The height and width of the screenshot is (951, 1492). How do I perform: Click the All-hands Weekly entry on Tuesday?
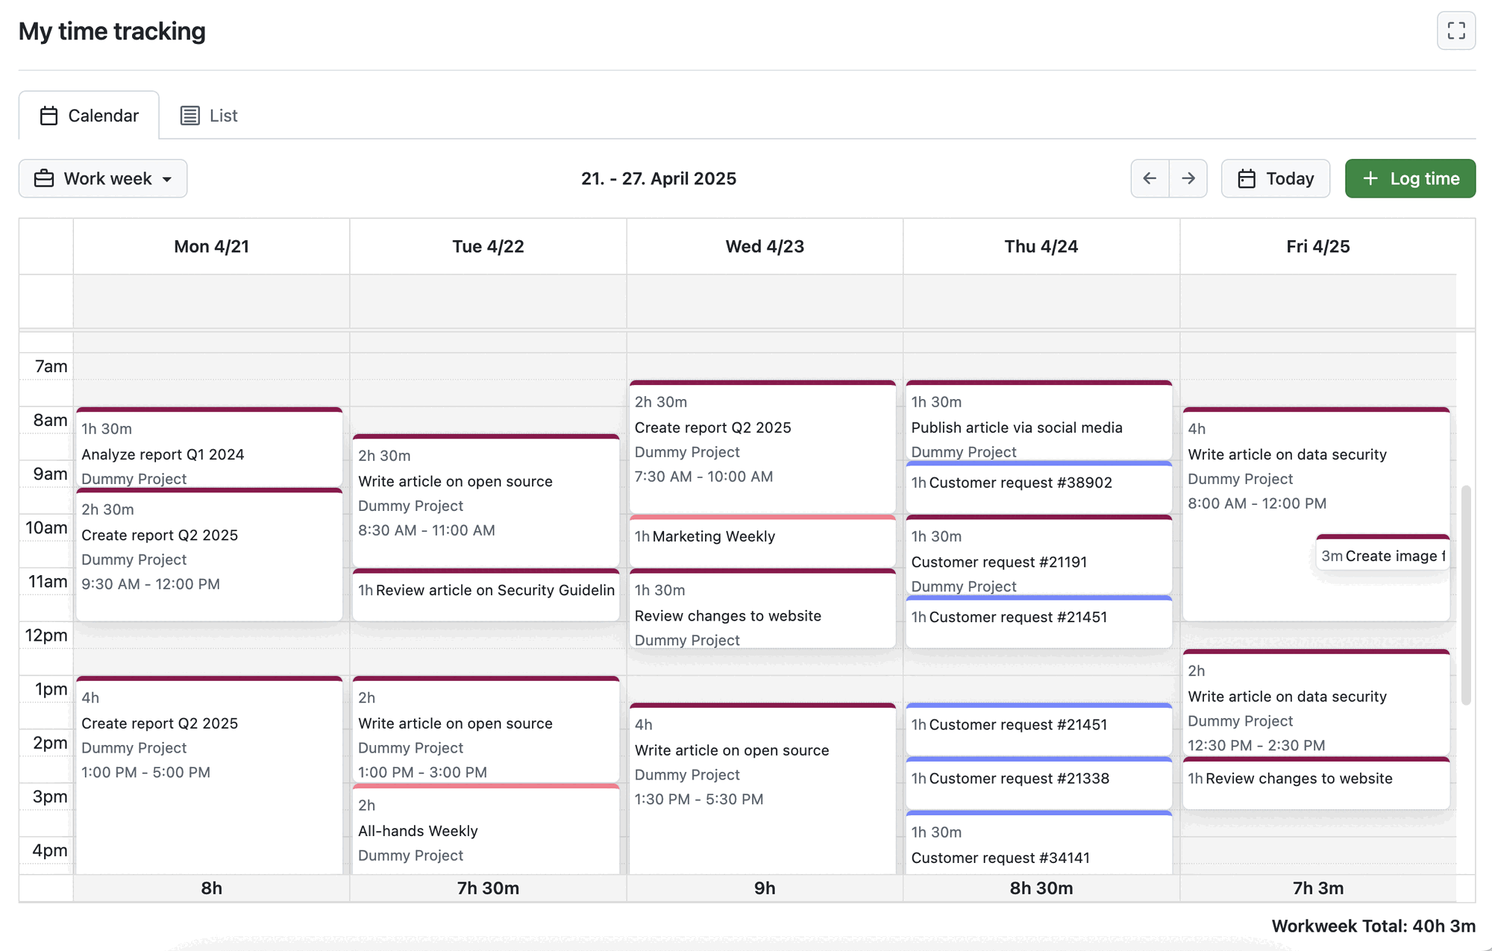(486, 829)
